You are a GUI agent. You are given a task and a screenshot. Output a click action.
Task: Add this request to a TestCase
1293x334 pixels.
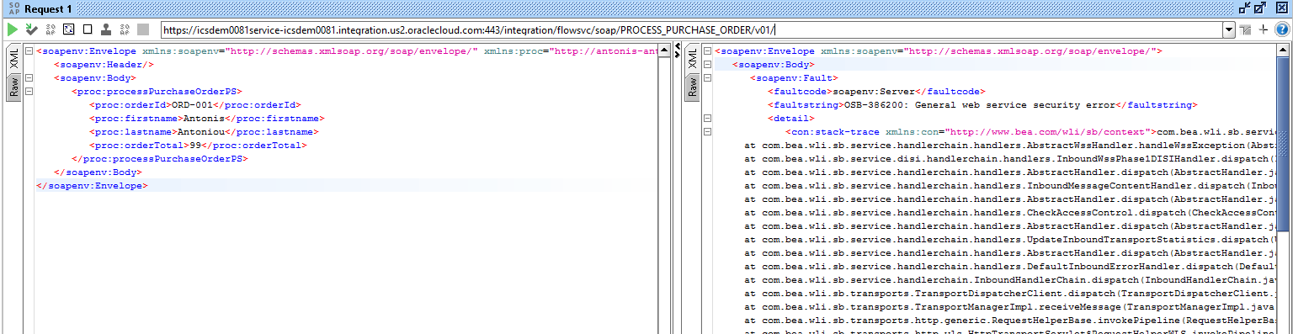(x=31, y=29)
